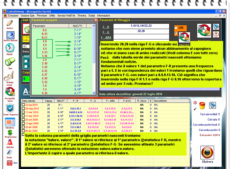Select parameter row 9.10
This screenshot has width=230, height=169.
pos(62,93)
